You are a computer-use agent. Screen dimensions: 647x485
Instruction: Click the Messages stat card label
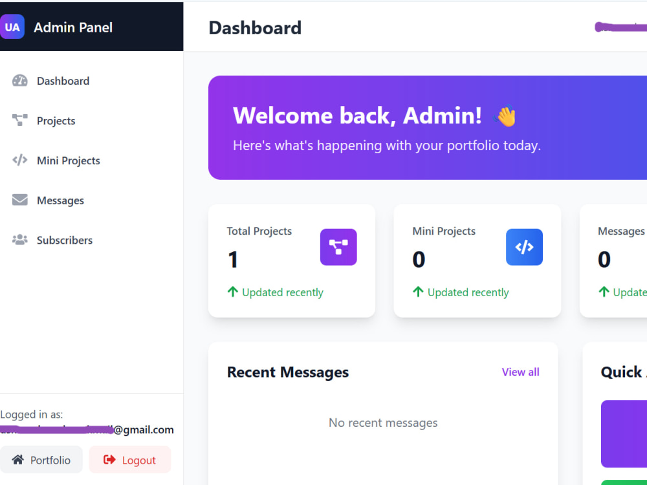621,232
